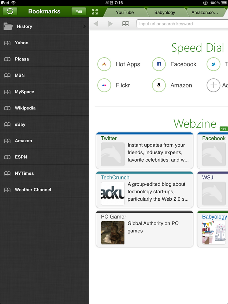Go back with the left arrow
The width and height of the screenshot is (228, 304).
click(x=96, y=24)
